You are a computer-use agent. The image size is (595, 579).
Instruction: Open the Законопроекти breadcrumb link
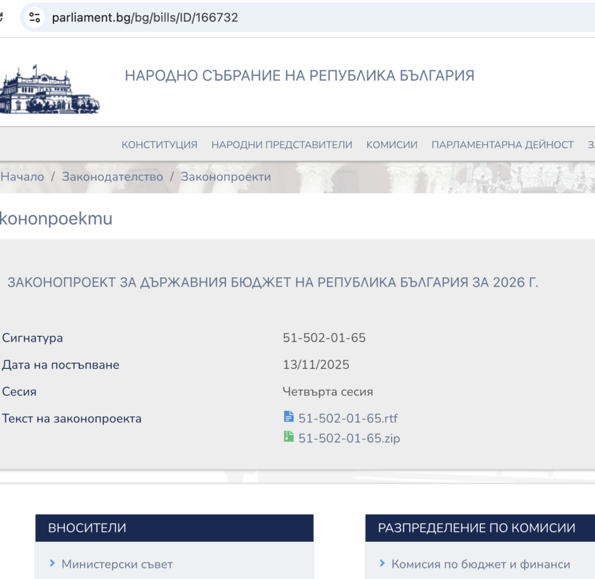coord(225,177)
